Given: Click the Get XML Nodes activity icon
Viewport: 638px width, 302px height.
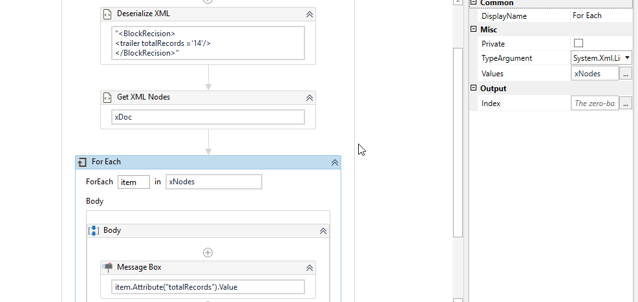Looking at the screenshot, I should pyautogui.click(x=107, y=98).
